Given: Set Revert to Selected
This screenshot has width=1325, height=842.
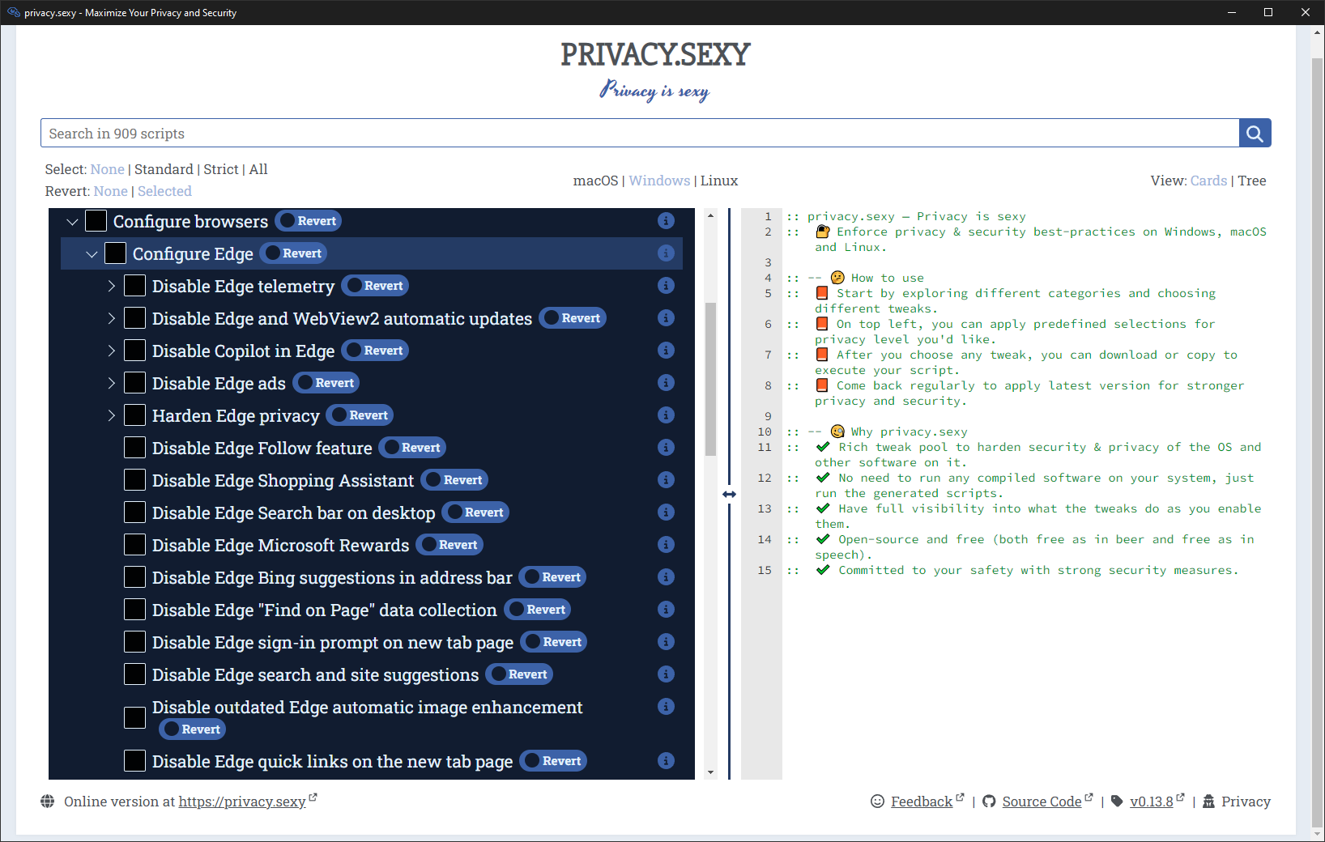Looking at the screenshot, I should (164, 191).
